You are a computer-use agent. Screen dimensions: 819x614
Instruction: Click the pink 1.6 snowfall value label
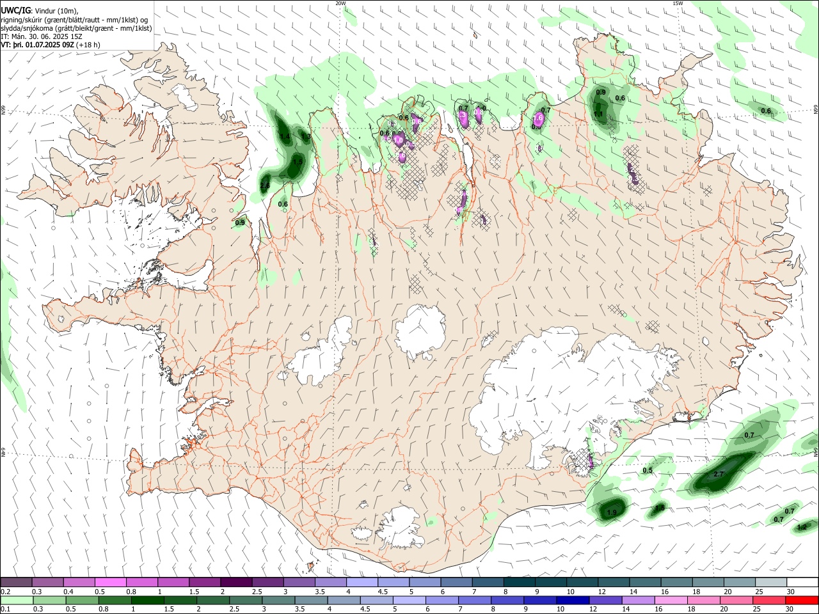pos(538,118)
